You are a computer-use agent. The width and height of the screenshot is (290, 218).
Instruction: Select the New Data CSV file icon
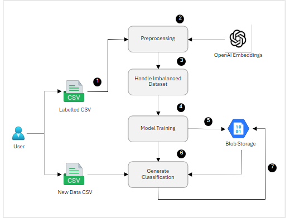[x=74, y=174]
